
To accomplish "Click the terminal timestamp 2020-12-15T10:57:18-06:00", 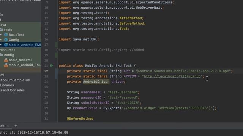I will click(x=43, y=133).
